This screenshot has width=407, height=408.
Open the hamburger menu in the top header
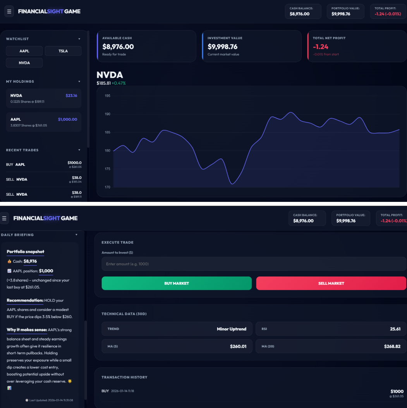[x=9, y=11]
